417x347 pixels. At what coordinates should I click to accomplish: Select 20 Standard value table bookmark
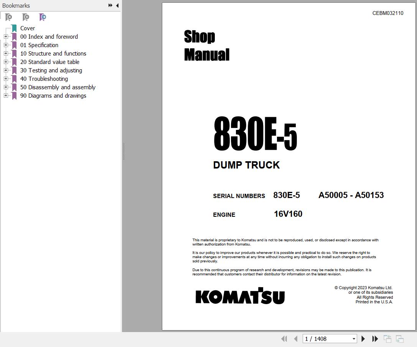point(50,62)
